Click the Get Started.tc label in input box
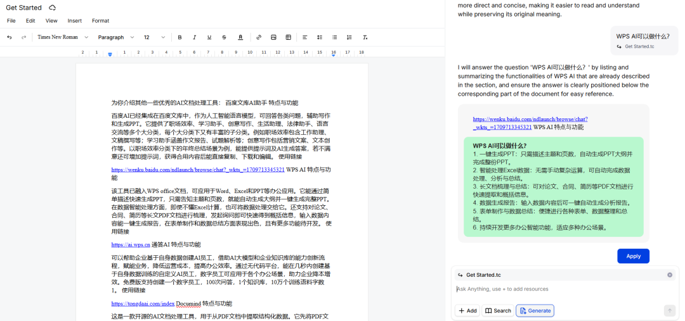 [483, 275]
